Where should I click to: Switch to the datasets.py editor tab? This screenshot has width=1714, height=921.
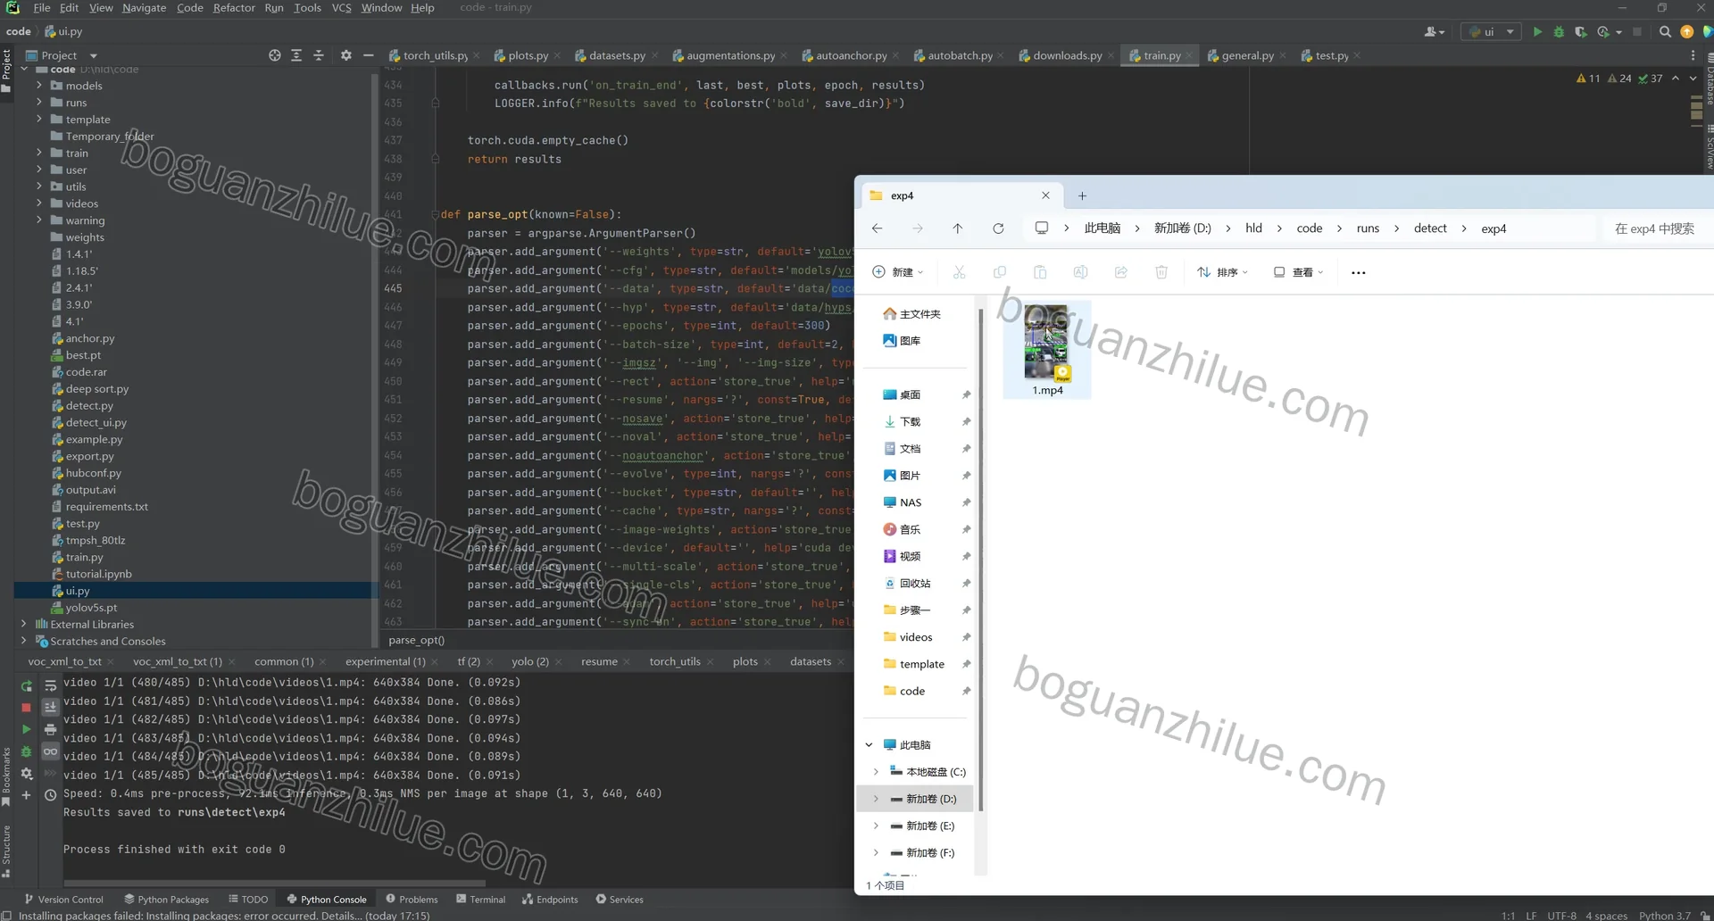(616, 55)
